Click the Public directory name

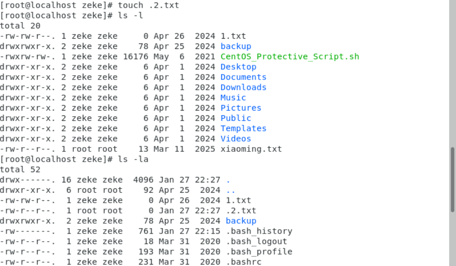(x=235, y=118)
